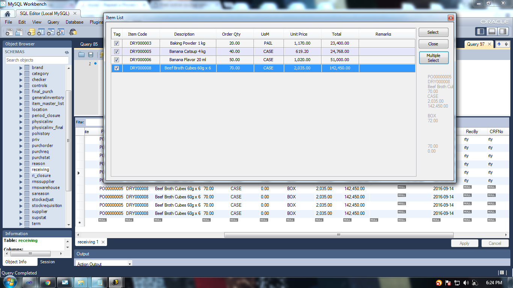Click the Object Browser vertical scrollbar
Viewport: 513px width, 288px height.
(68, 141)
